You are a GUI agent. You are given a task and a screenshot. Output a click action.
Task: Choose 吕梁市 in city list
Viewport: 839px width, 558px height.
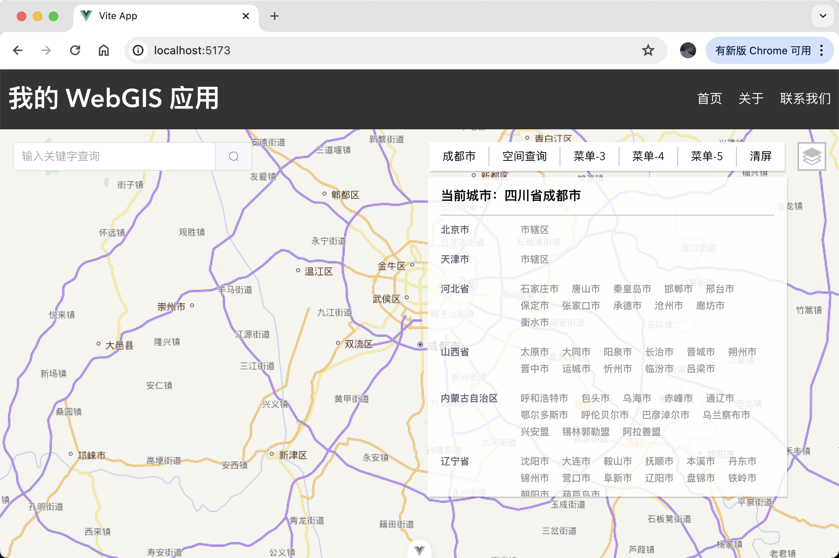click(700, 369)
